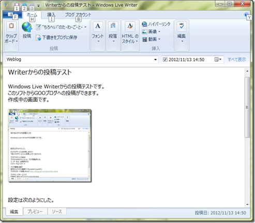255x223 pixels.
Task: Click the date field 2012/11/13 14:50
Action: 186,59
